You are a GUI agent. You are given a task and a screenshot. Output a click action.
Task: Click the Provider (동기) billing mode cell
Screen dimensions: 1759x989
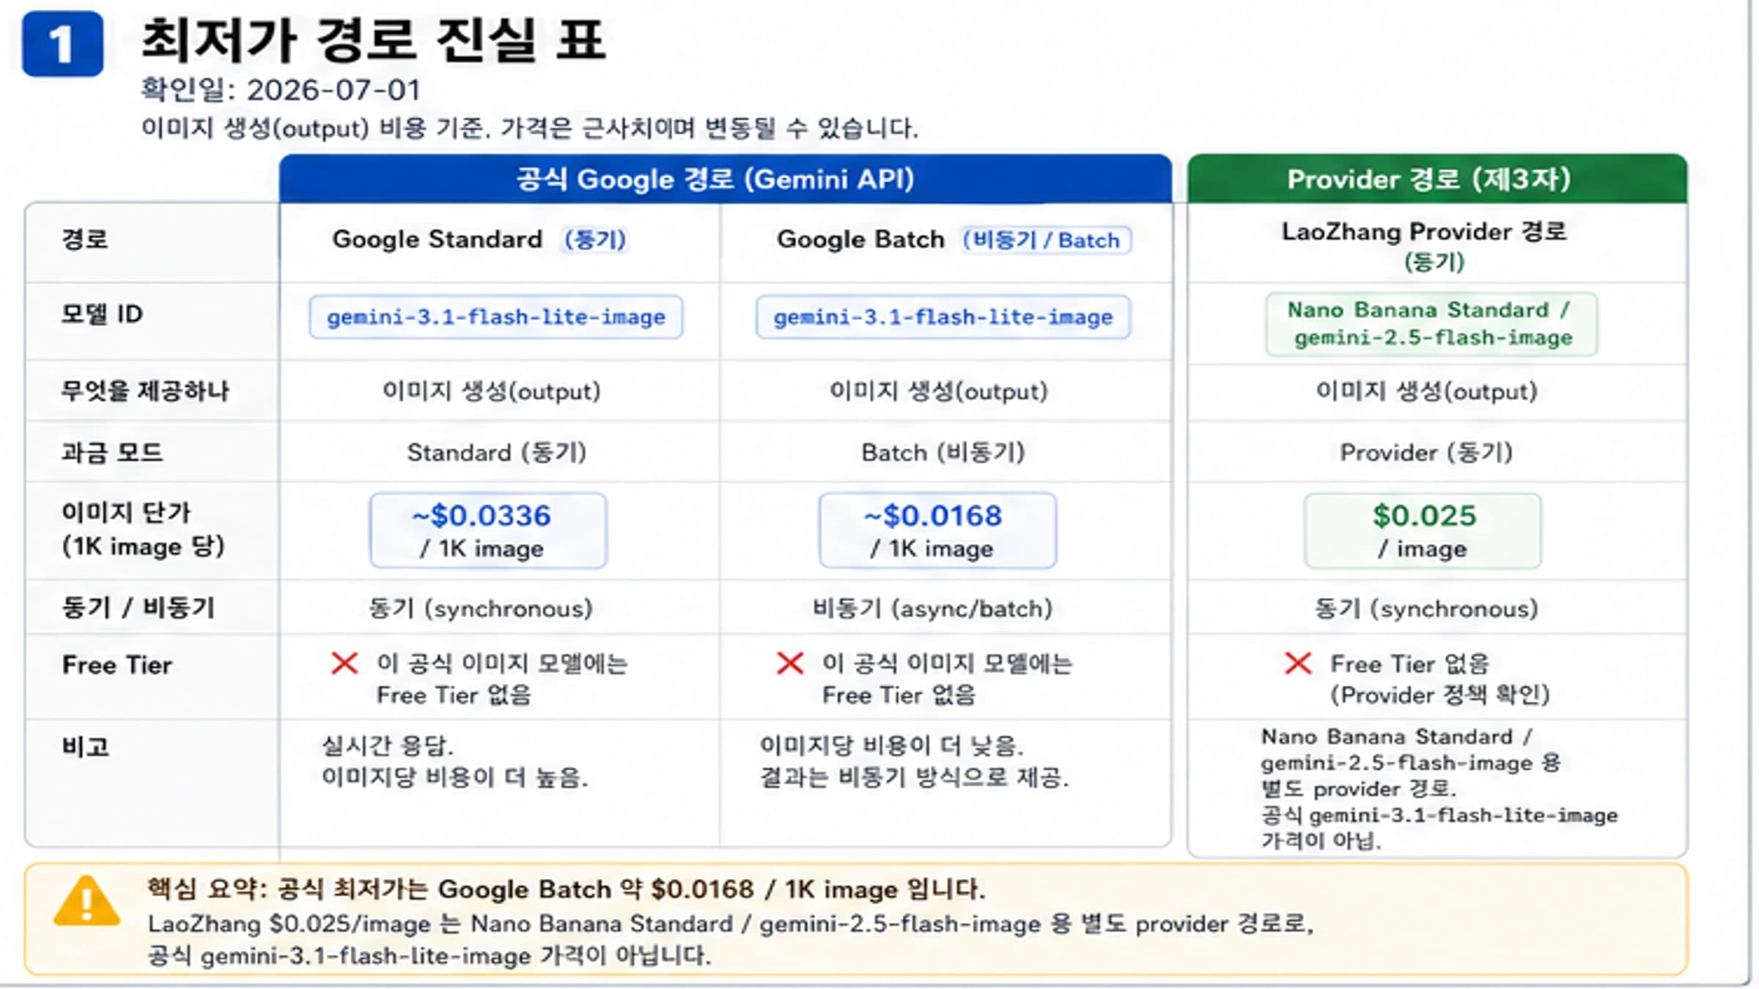click(x=1426, y=453)
